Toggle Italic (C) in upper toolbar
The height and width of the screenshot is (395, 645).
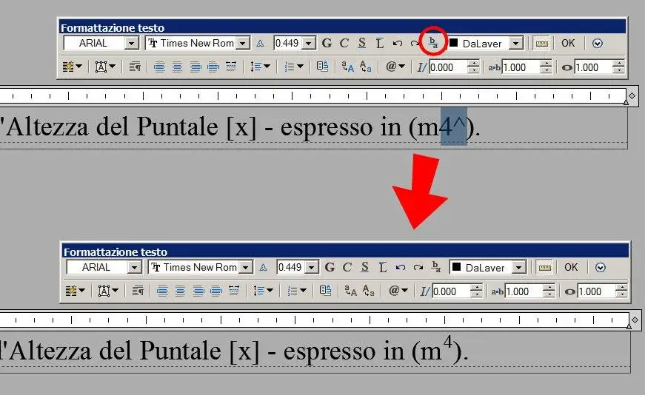point(344,43)
